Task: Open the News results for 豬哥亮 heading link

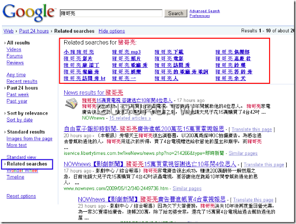Action: pos(93,93)
